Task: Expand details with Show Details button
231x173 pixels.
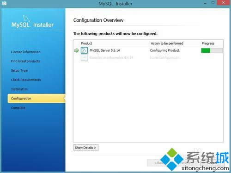Action: pyautogui.click(x=86, y=148)
